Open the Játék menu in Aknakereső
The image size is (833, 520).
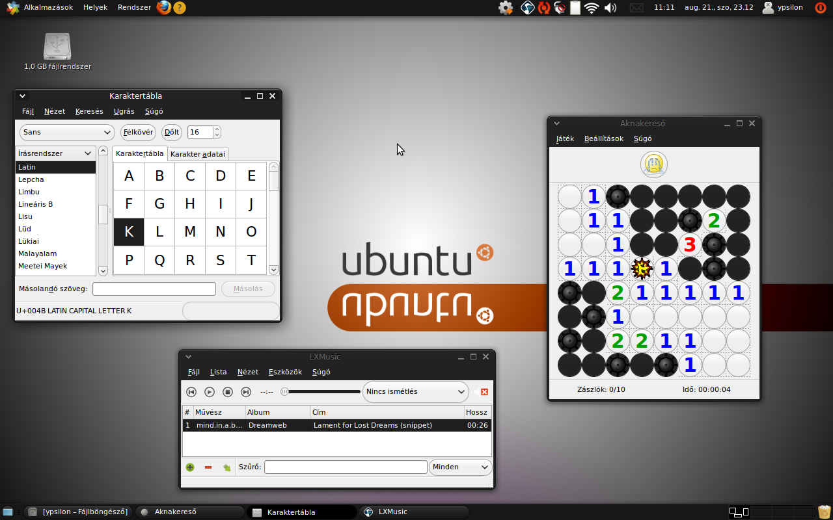[x=565, y=138]
